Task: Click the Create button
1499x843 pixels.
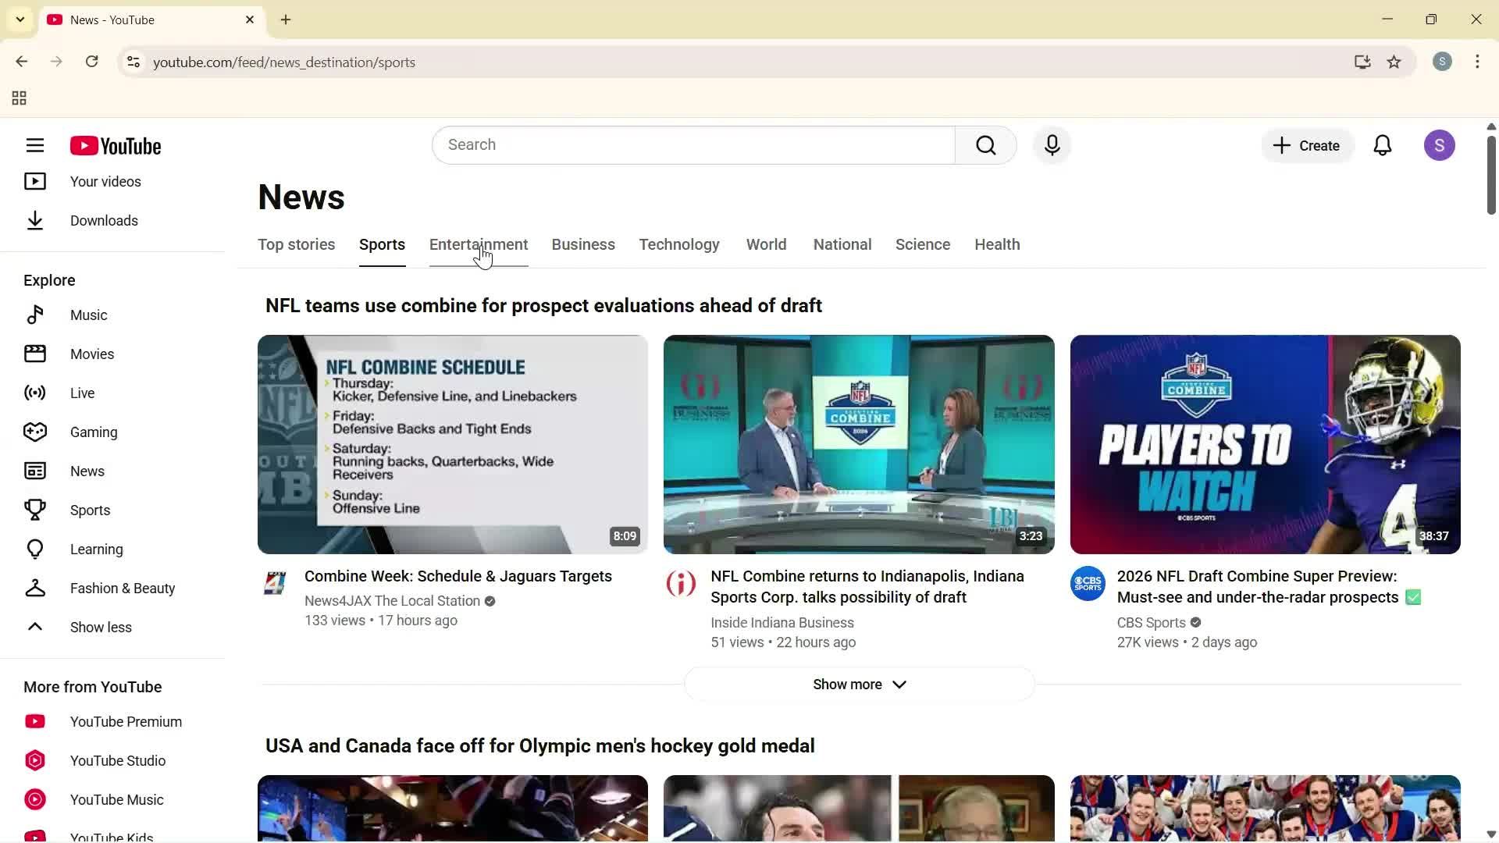Action: (1306, 145)
